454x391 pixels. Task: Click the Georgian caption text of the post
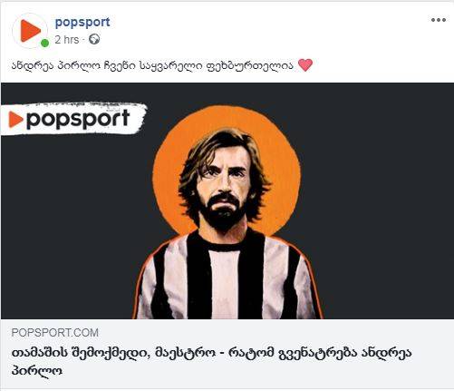pyautogui.click(x=152, y=65)
